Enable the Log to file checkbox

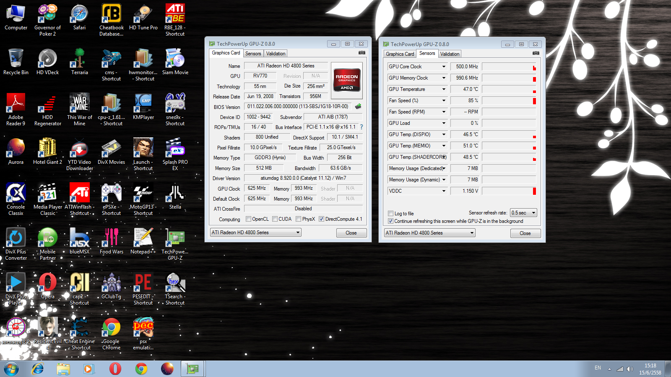point(391,214)
